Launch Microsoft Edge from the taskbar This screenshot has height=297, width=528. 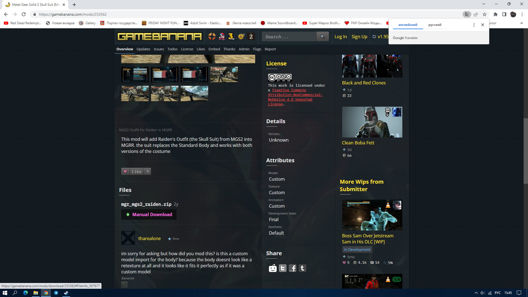(26, 293)
